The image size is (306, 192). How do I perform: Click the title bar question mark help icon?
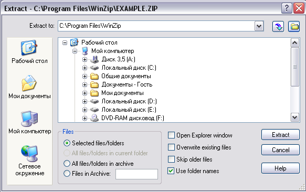tap(287, 8)
